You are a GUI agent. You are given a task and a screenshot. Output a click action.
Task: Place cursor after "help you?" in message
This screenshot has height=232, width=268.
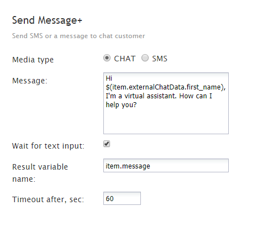(x=137, y=105)
